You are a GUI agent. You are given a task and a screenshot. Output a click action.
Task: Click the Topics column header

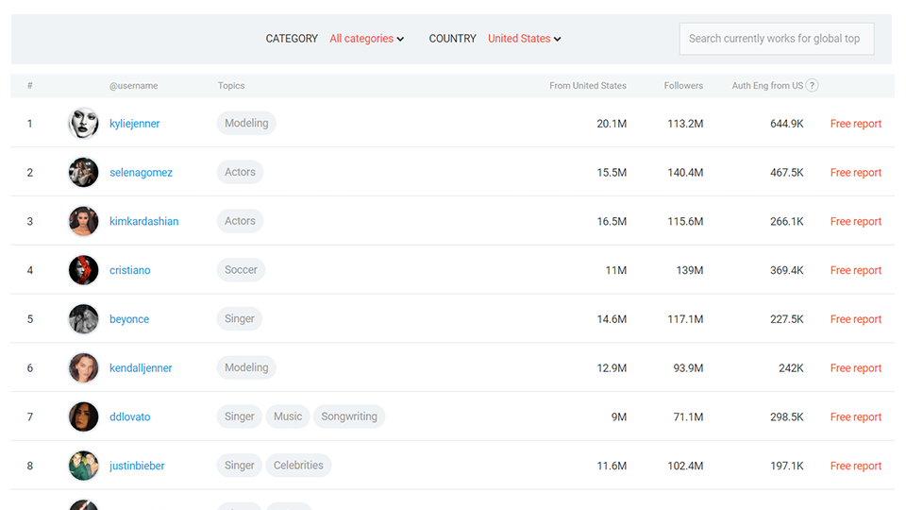(231, 86)
